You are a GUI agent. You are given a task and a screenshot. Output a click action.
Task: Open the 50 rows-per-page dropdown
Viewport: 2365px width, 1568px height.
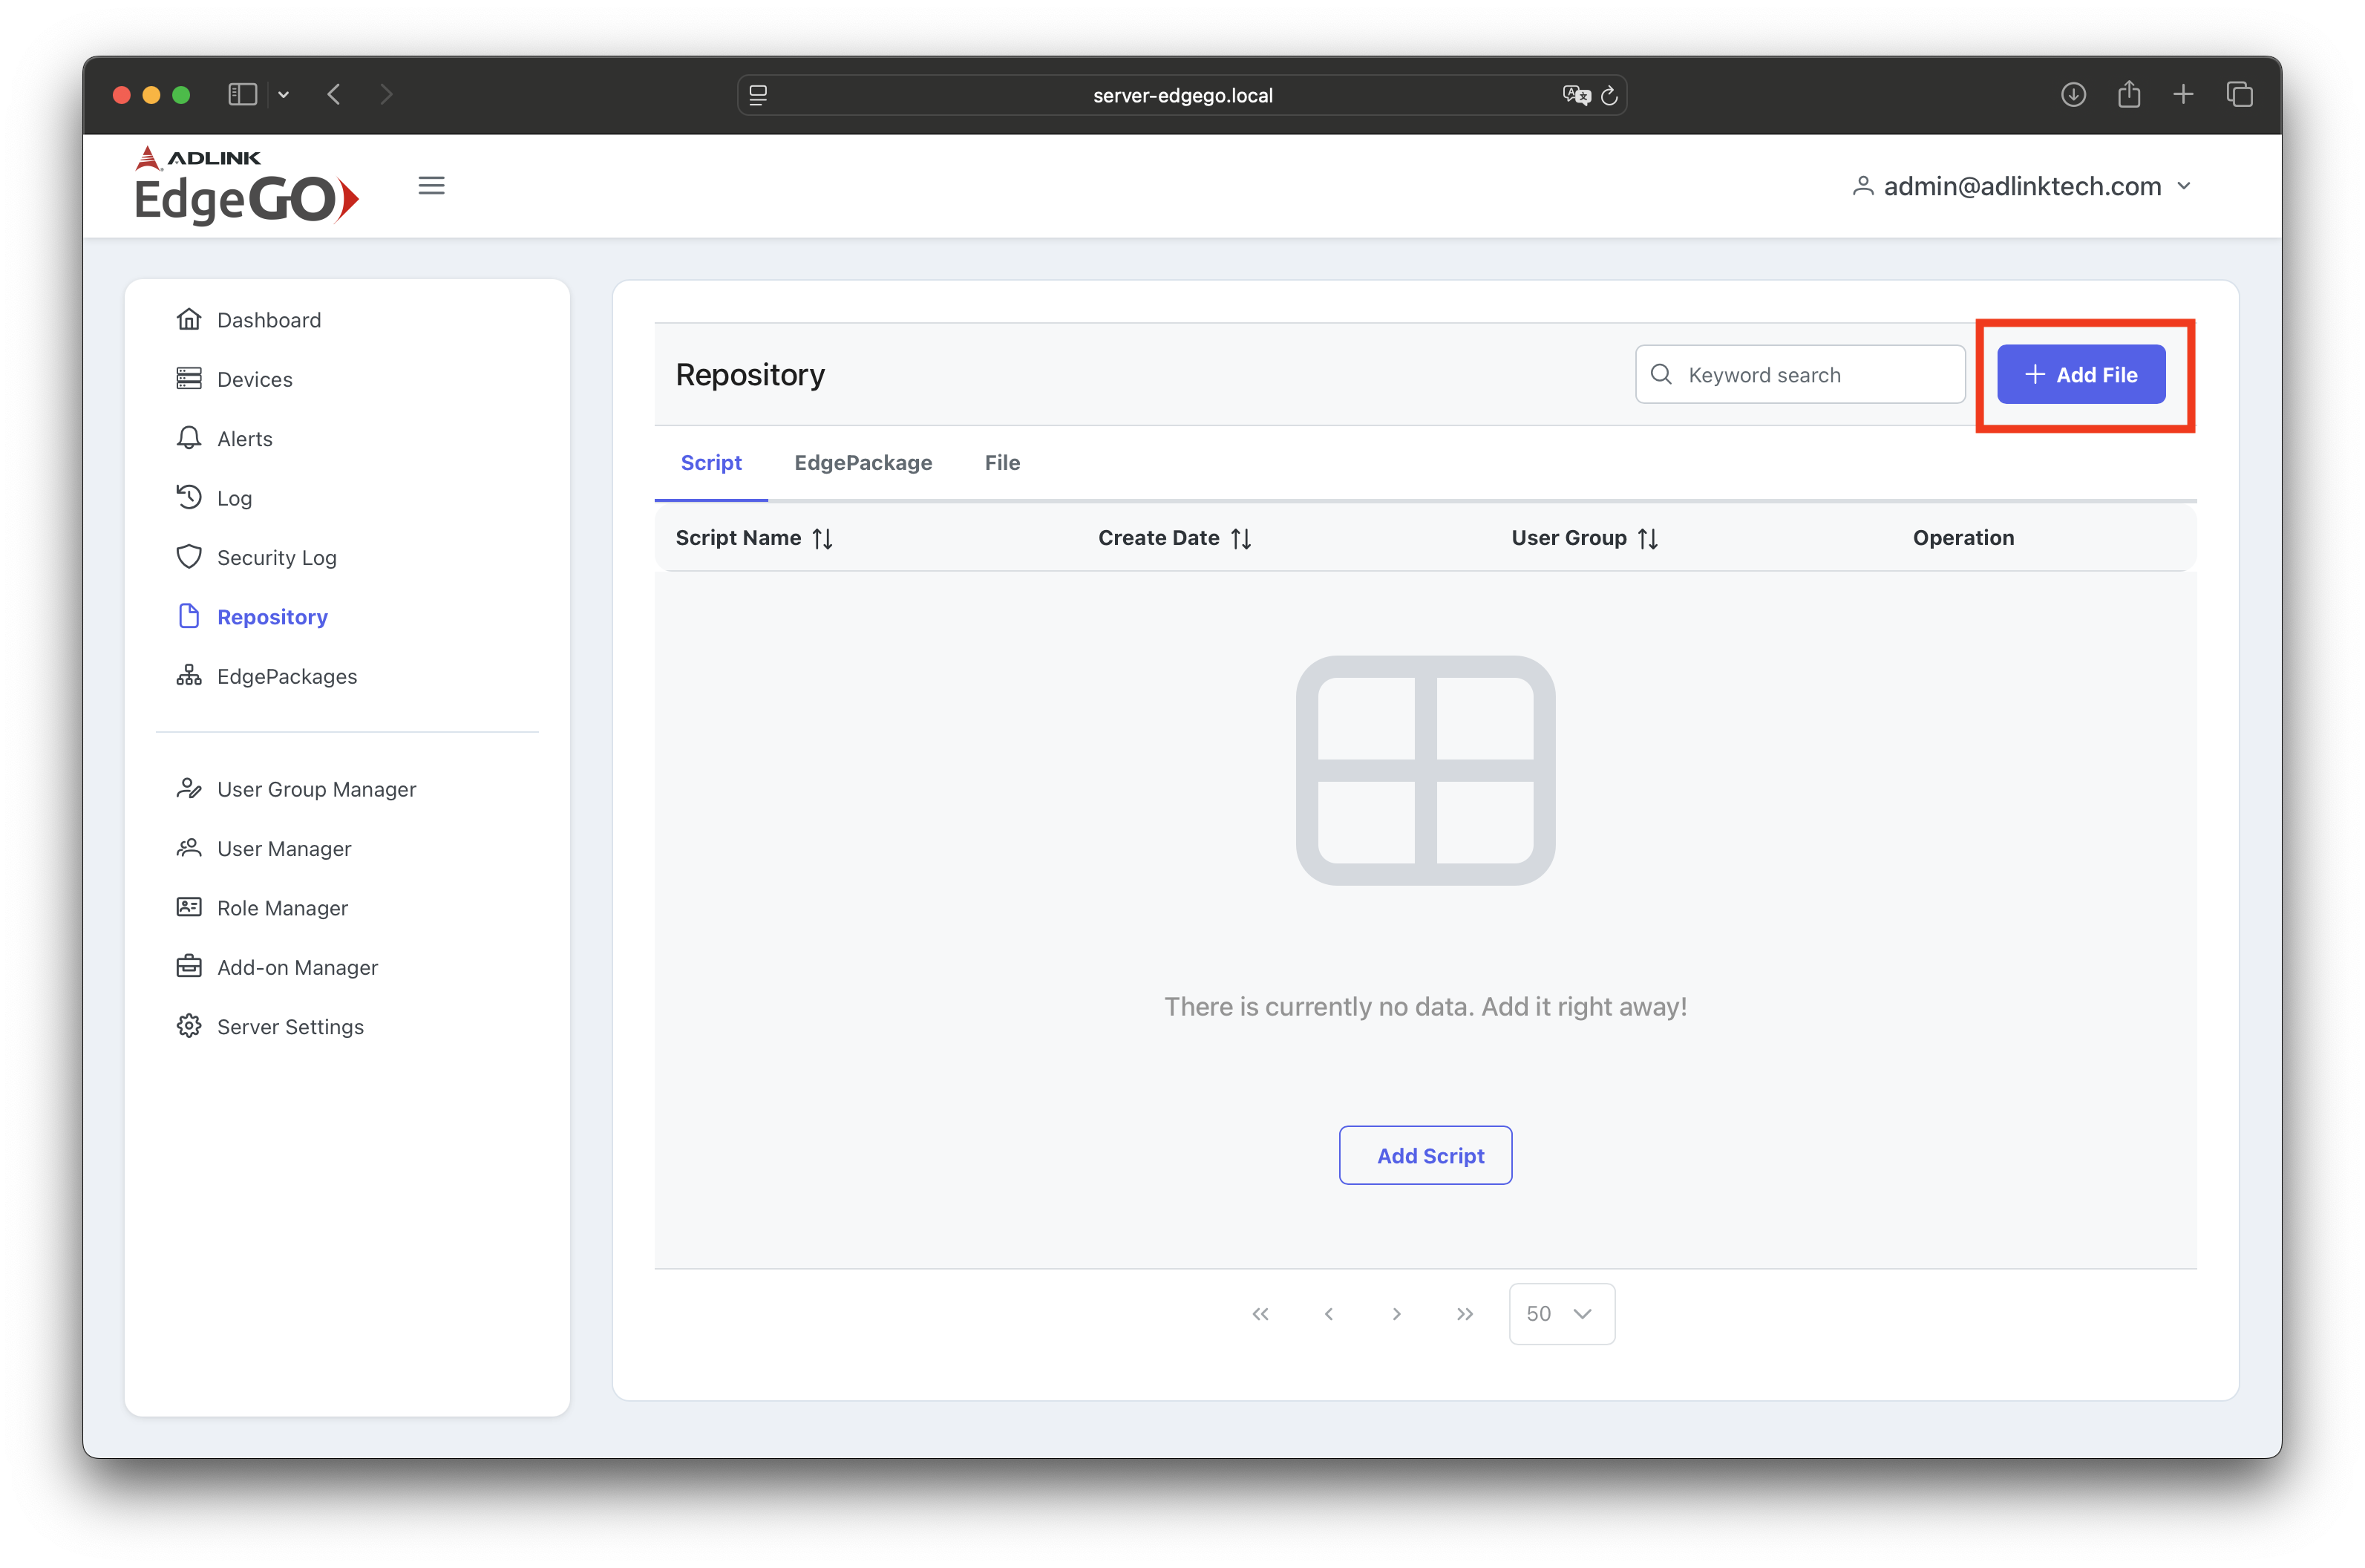pos(1561,1313)
